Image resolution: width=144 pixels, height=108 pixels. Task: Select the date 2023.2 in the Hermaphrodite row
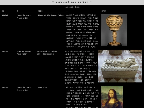[x=5, y=51]
